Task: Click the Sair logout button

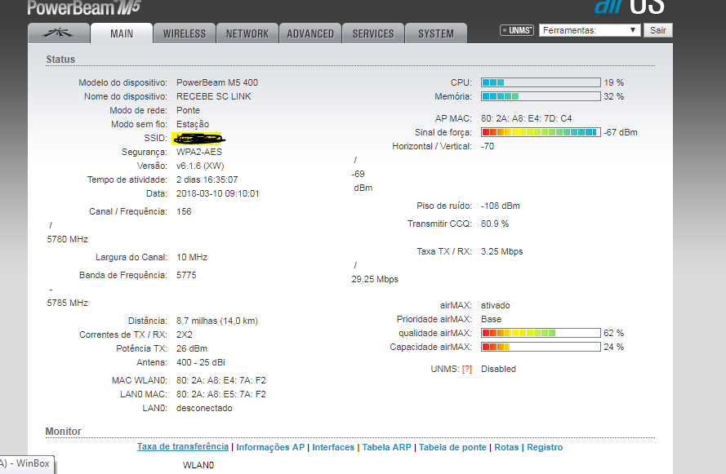Action: (658, 30)
